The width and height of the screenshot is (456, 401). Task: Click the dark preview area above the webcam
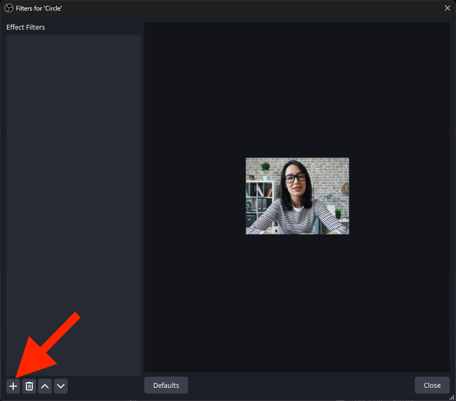[297, 90]
